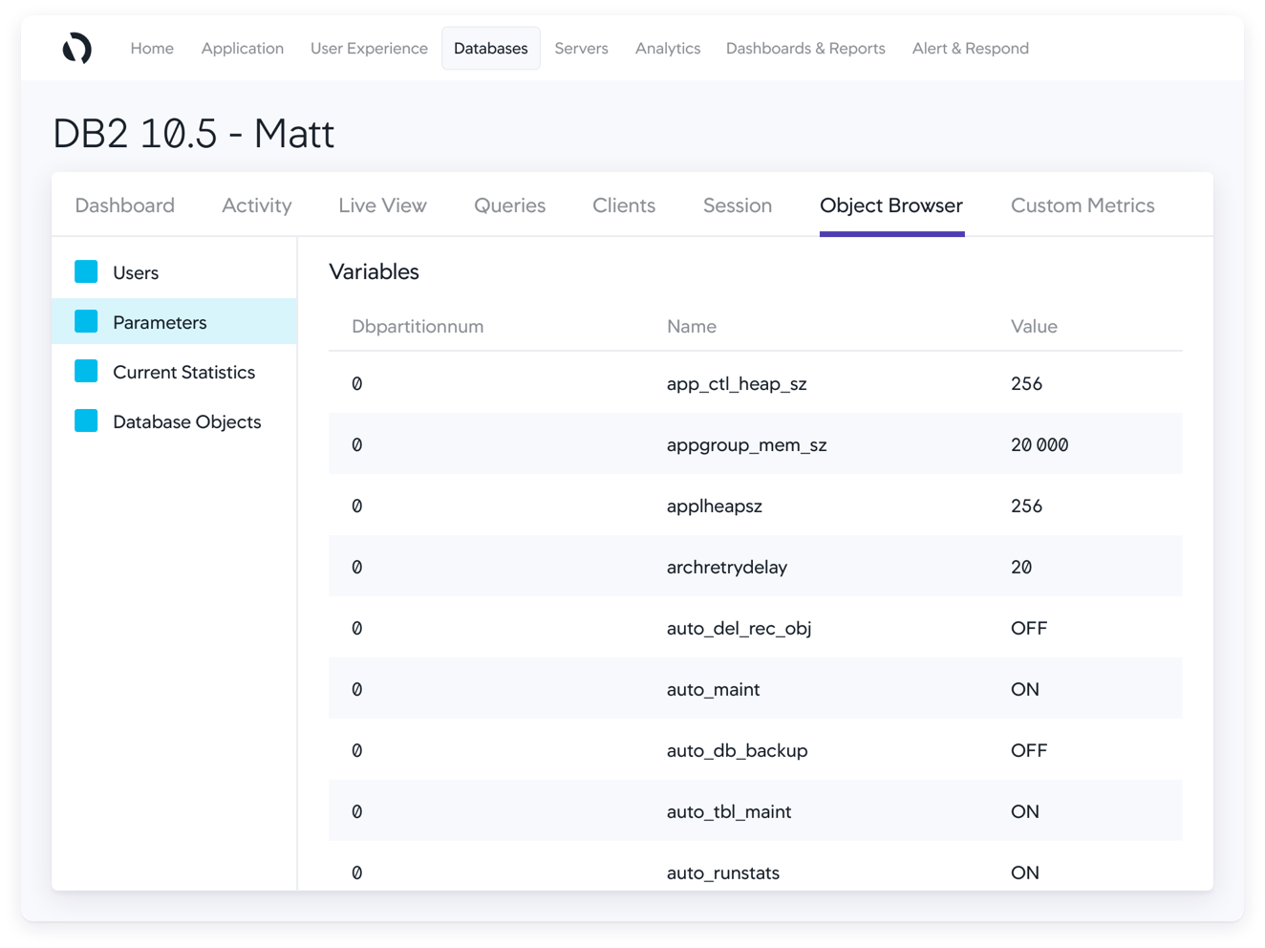1265x948 pixels.
Task: Open the Home menu item
Action: 152,48
